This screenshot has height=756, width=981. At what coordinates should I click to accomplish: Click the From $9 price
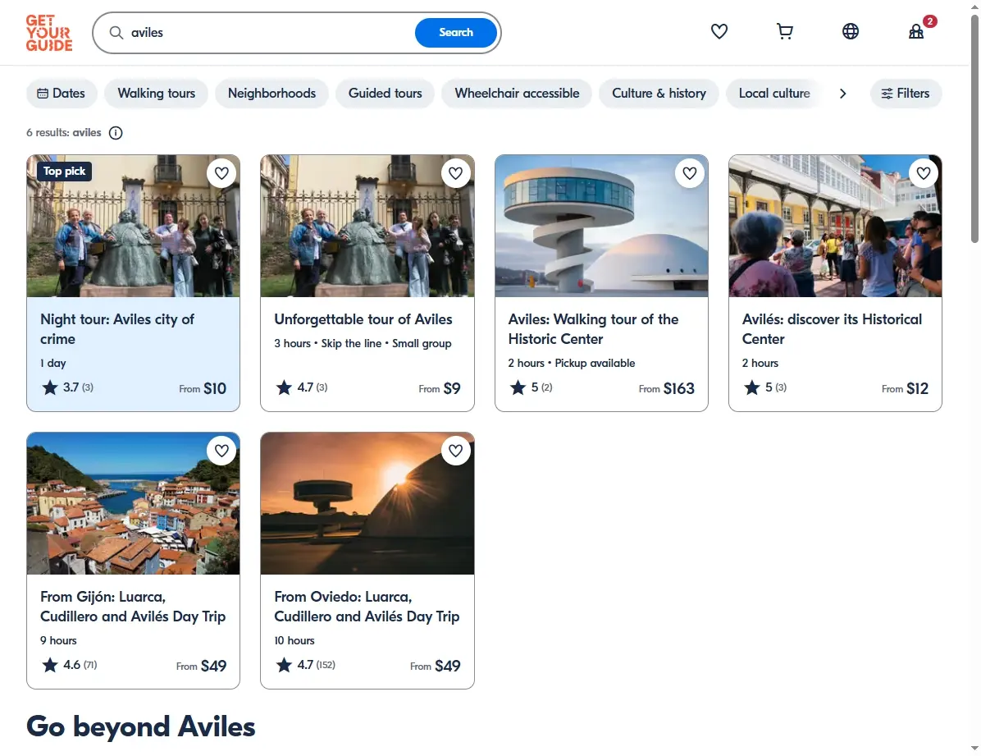439,388
